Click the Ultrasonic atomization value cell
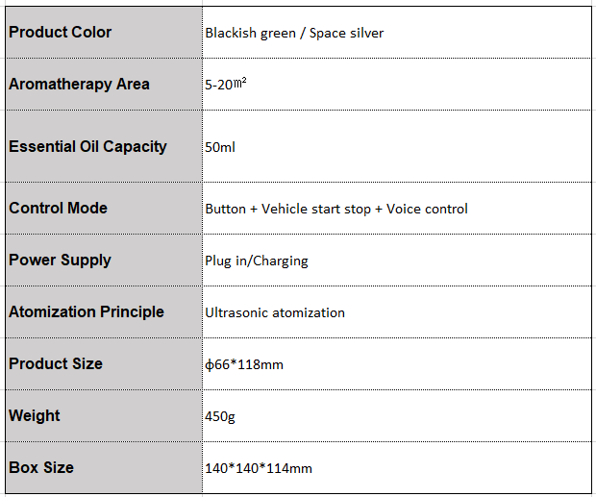The height and width of the screenshot is (497, 596). click(397, 312)
